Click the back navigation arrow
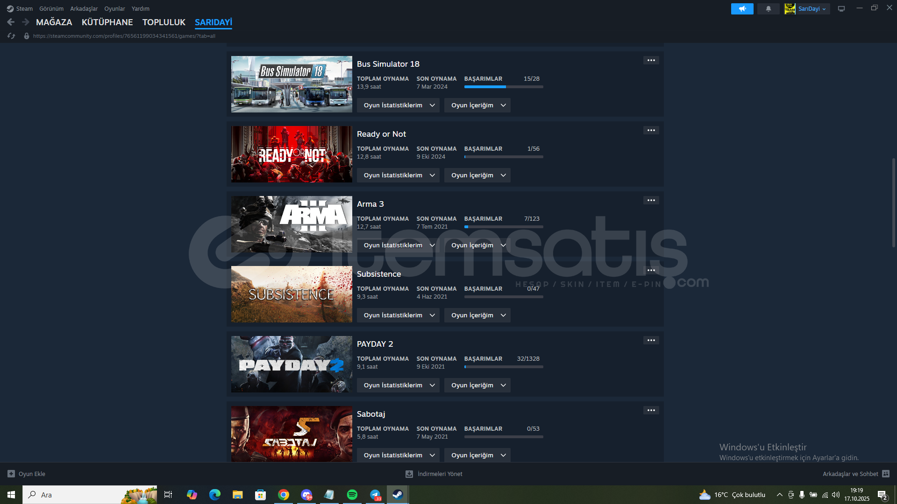Viewport: 897px width, 504px height. coord(11,22)
